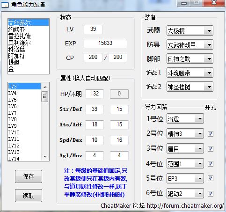
Task: Click the window icon beside 角色能力装备 title
Action: 5,5
